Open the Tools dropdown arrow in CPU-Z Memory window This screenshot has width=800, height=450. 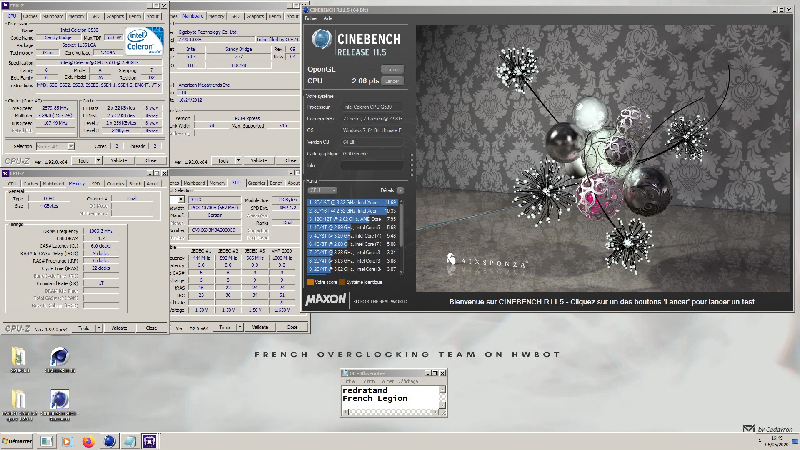click(99, 328)
